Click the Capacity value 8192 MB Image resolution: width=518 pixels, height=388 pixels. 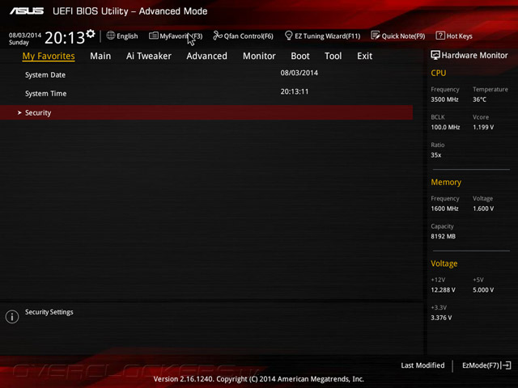443,236
